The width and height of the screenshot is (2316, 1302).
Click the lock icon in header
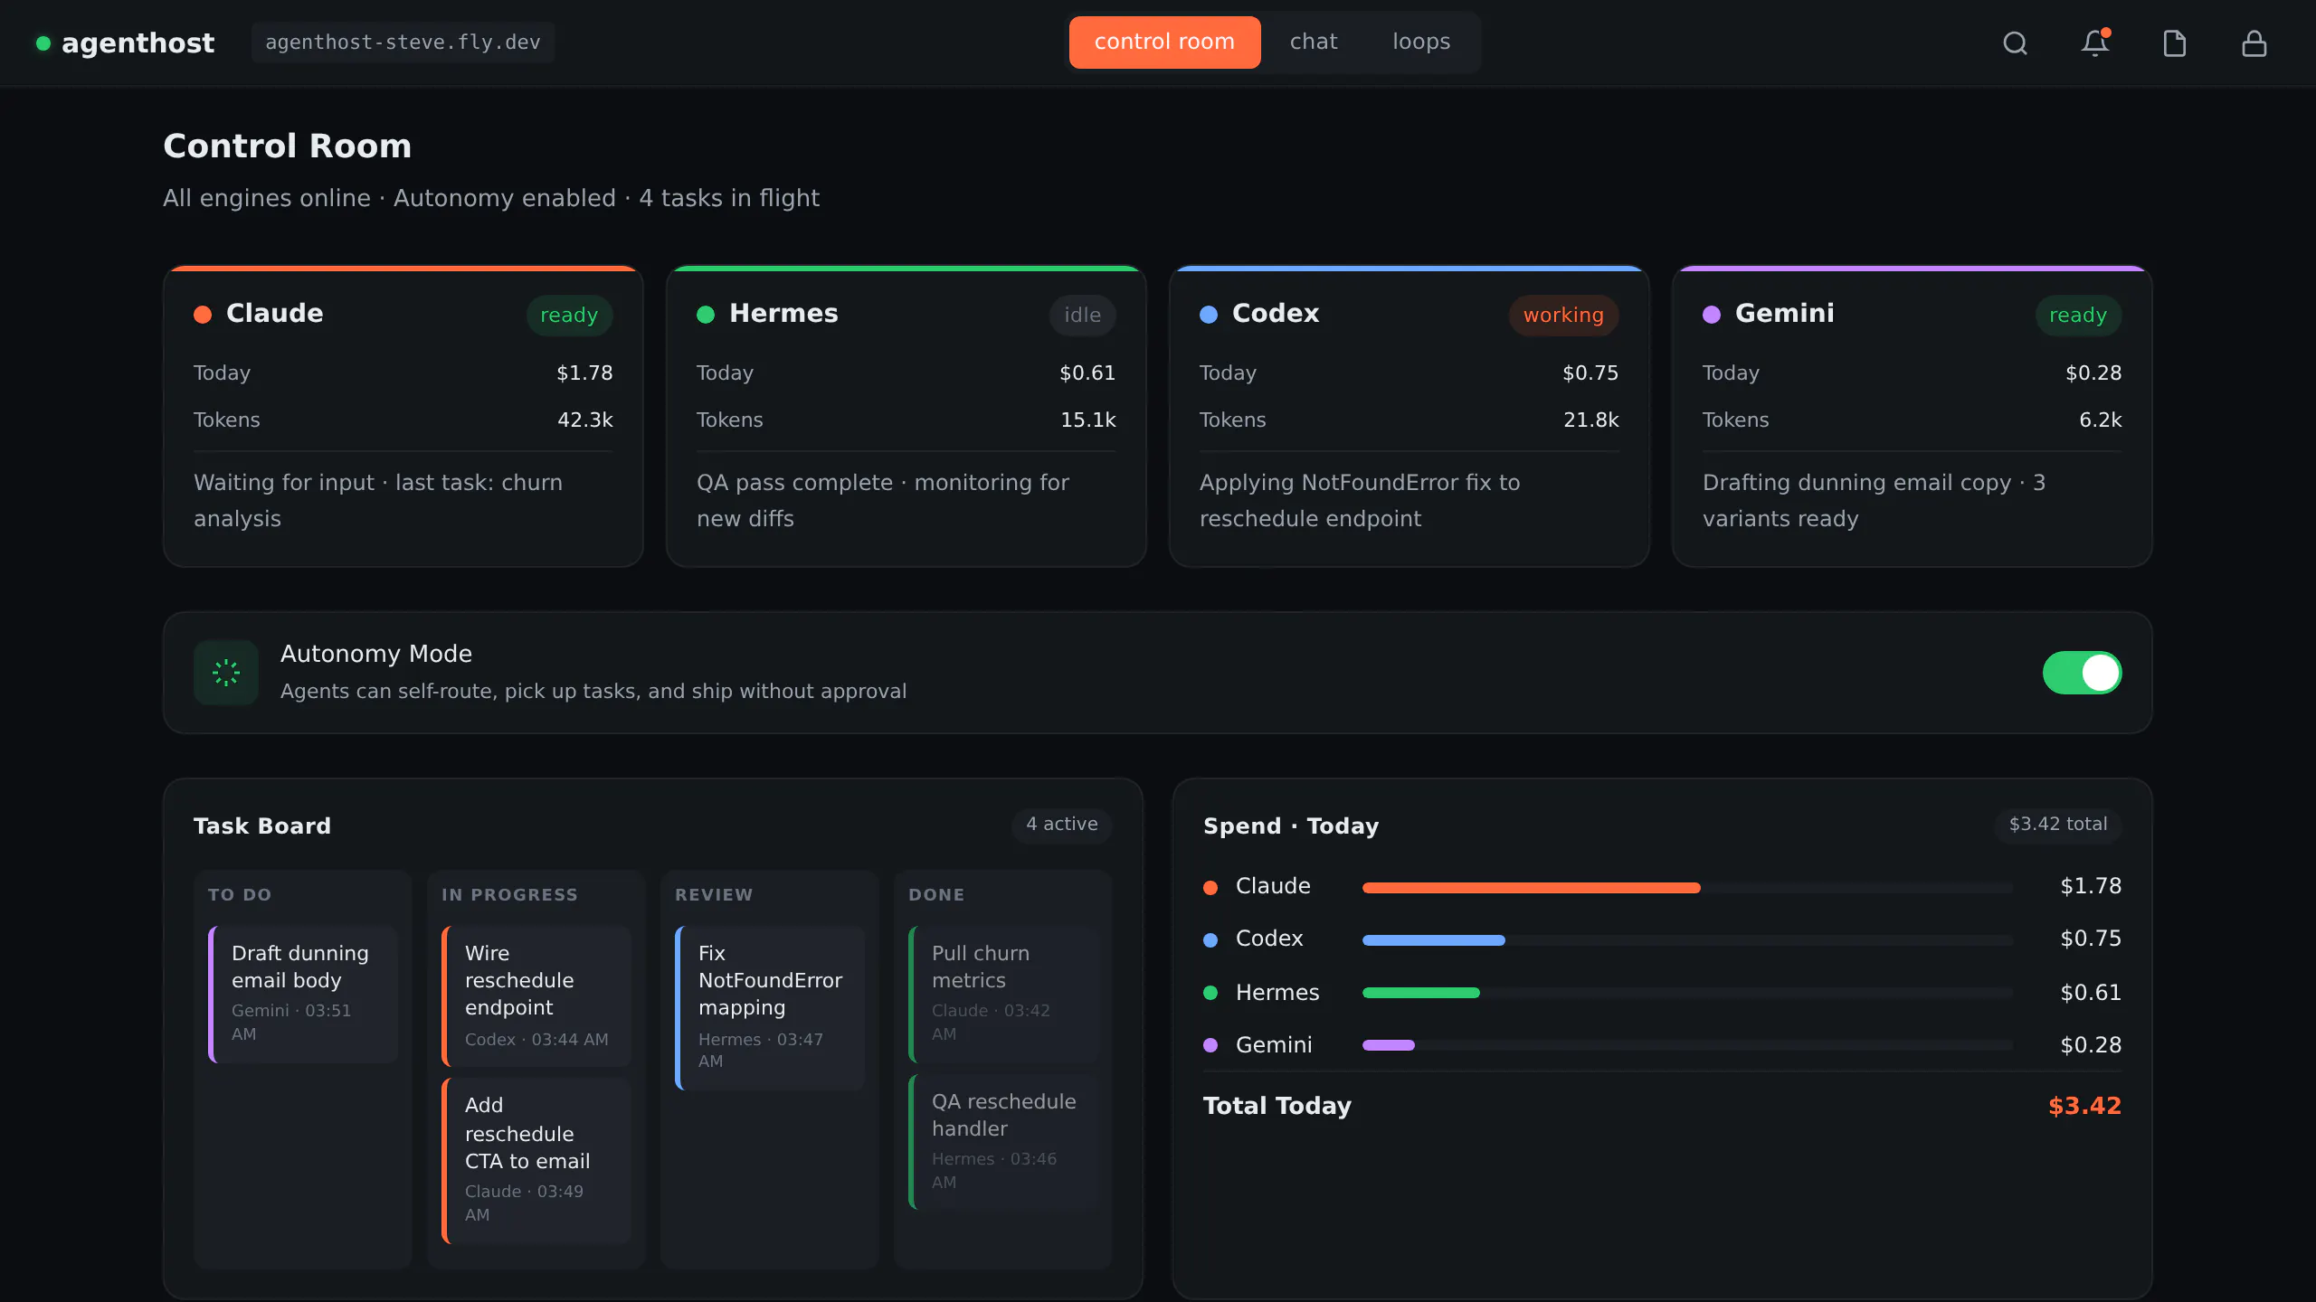(2254, 43)
